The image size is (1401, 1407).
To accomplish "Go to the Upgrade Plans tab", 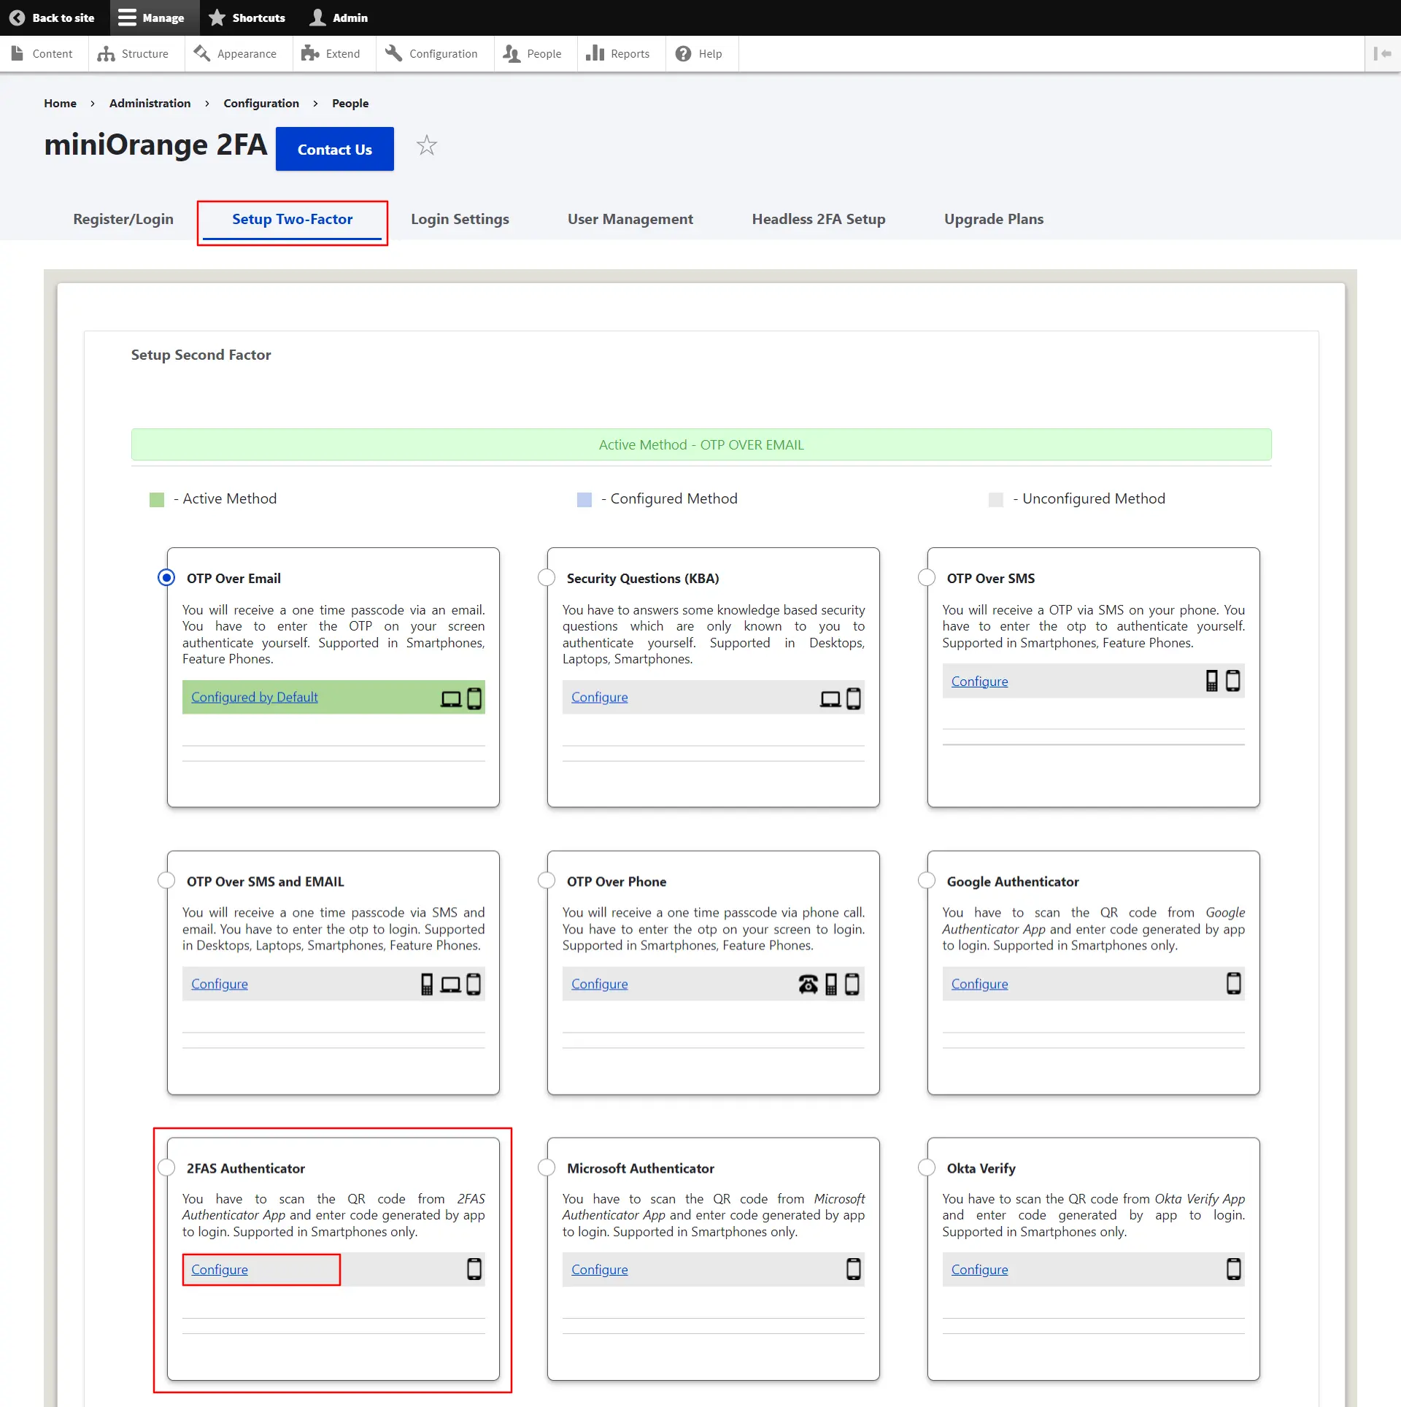I will [994, 219].
